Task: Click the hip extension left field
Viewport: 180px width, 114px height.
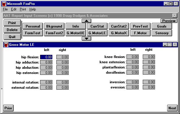Action: (x=46, y=73)
